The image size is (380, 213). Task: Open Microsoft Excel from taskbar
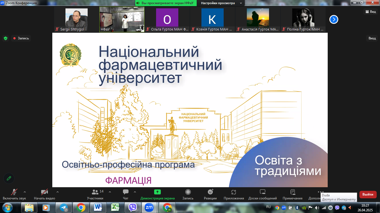[x=115, y=207]
